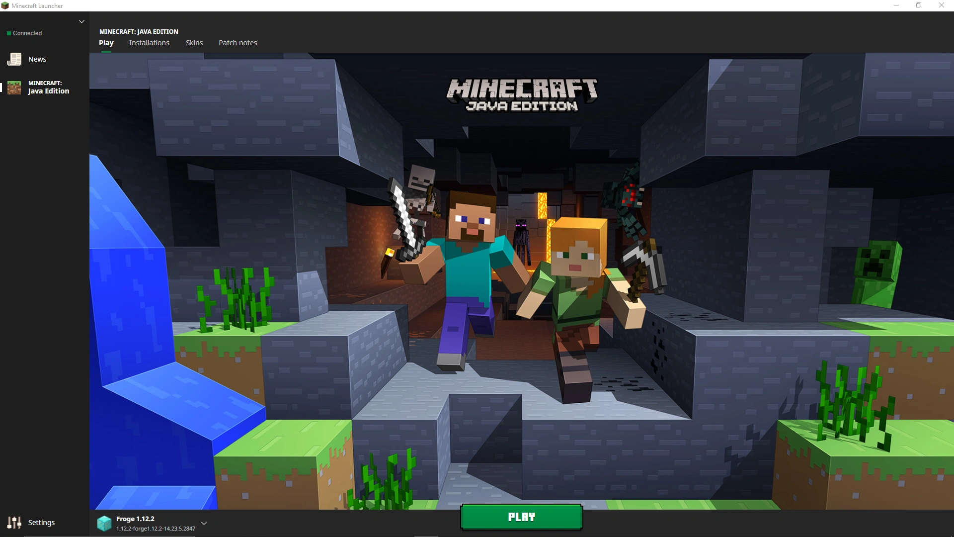This screenshot has height=537, width=954.
Task: Select the Play tab
Action: [x=106, y=43]
